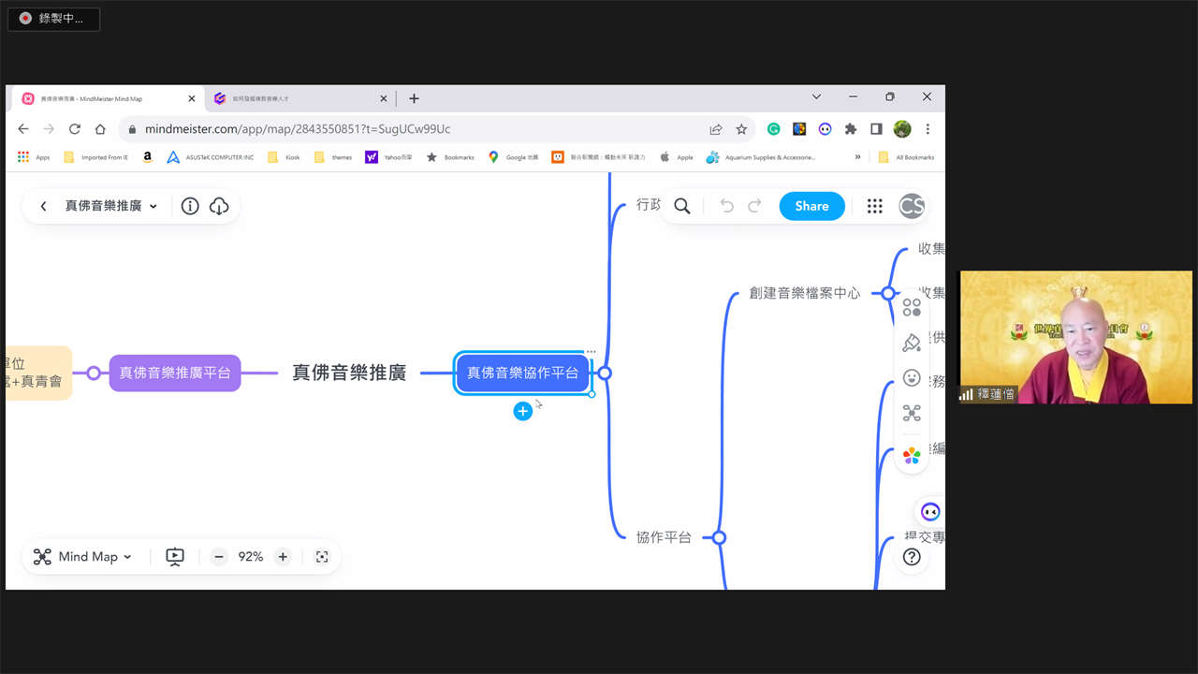The image size is (1198, 674).
Task: Open the 真佛音樂推廣 map title dropdown
Action: click(111, 206)
